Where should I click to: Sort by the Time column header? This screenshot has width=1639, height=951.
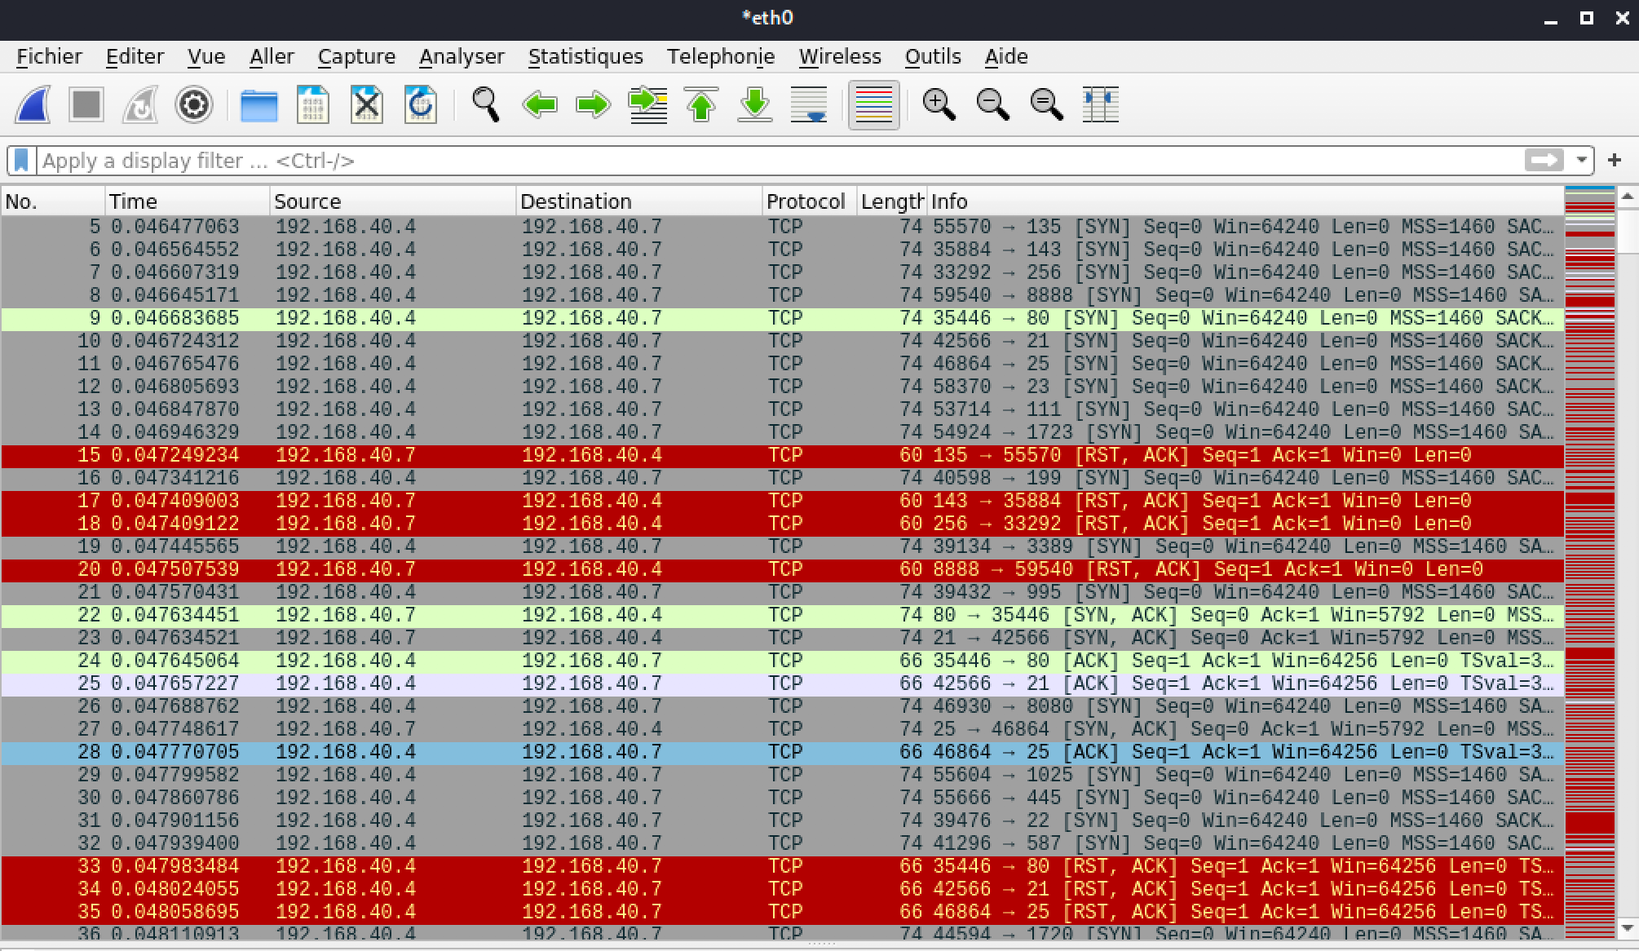(188, 201)
